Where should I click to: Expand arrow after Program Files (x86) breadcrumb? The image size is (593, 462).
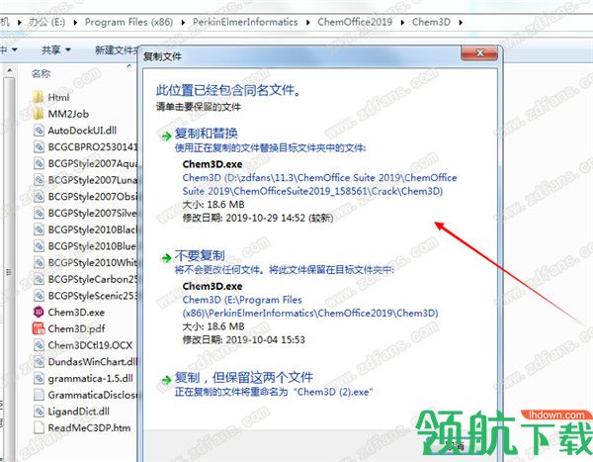tap(183, 23)
